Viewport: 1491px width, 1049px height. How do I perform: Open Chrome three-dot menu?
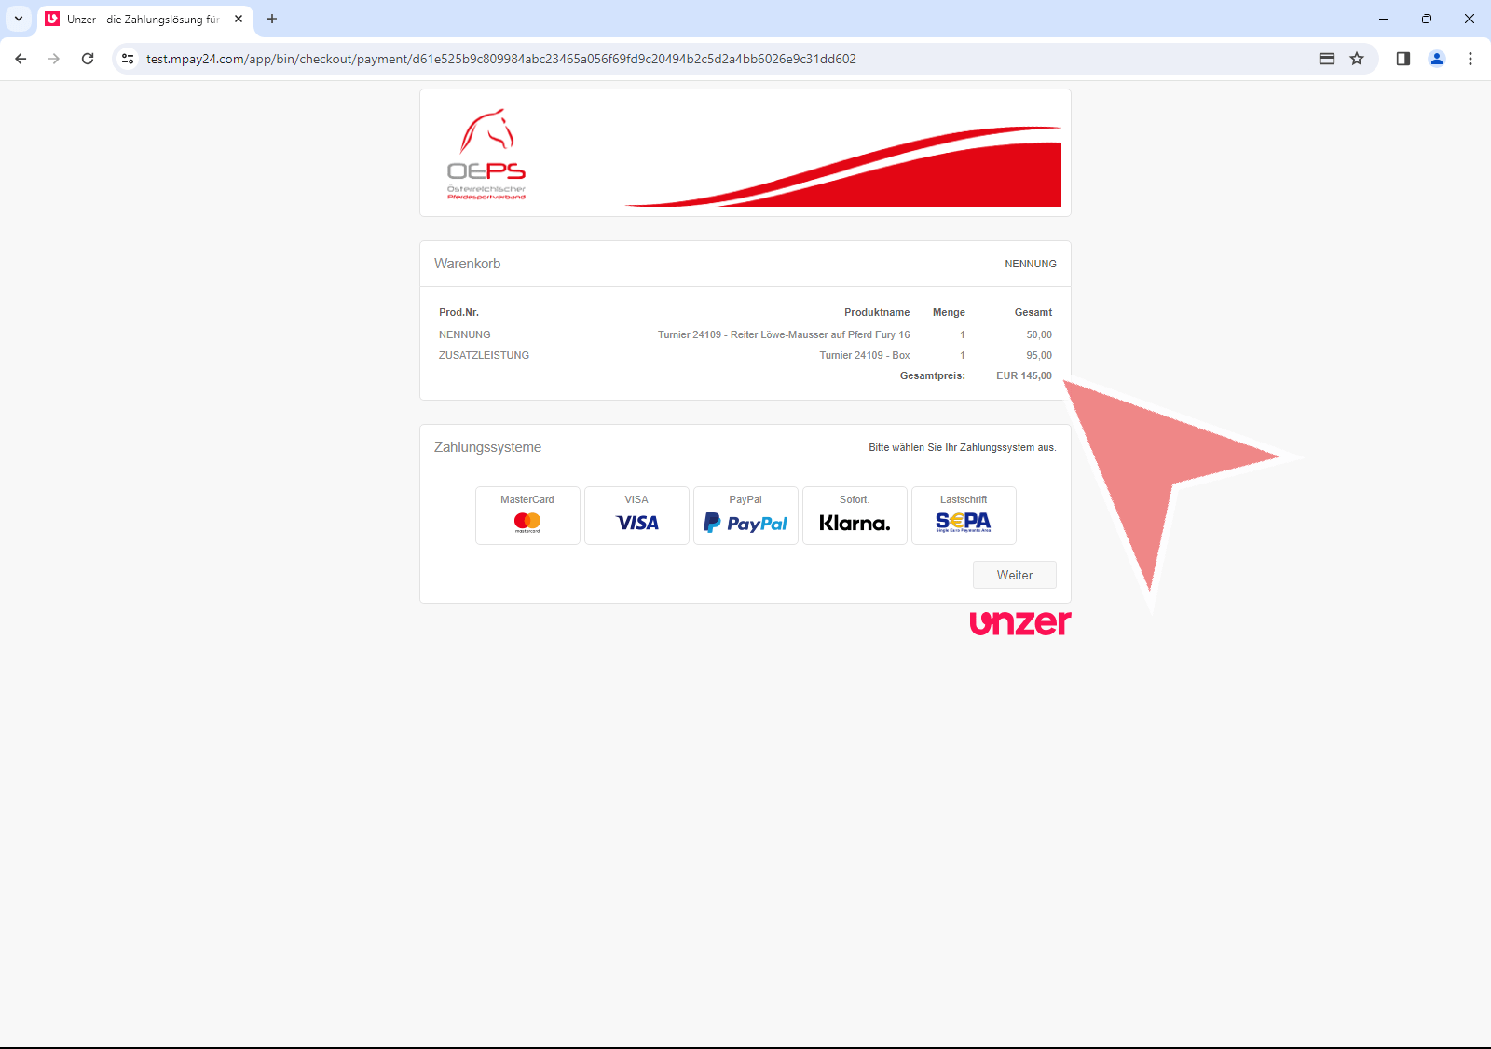(x=1470, y=59)
